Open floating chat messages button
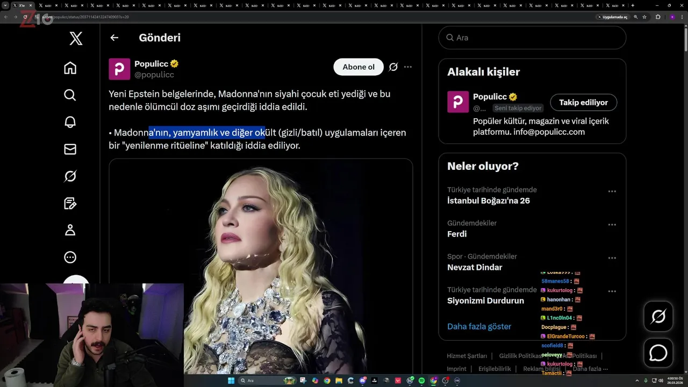Image resolution: width=688 pixels, height=387 pixels. (658, 353)
